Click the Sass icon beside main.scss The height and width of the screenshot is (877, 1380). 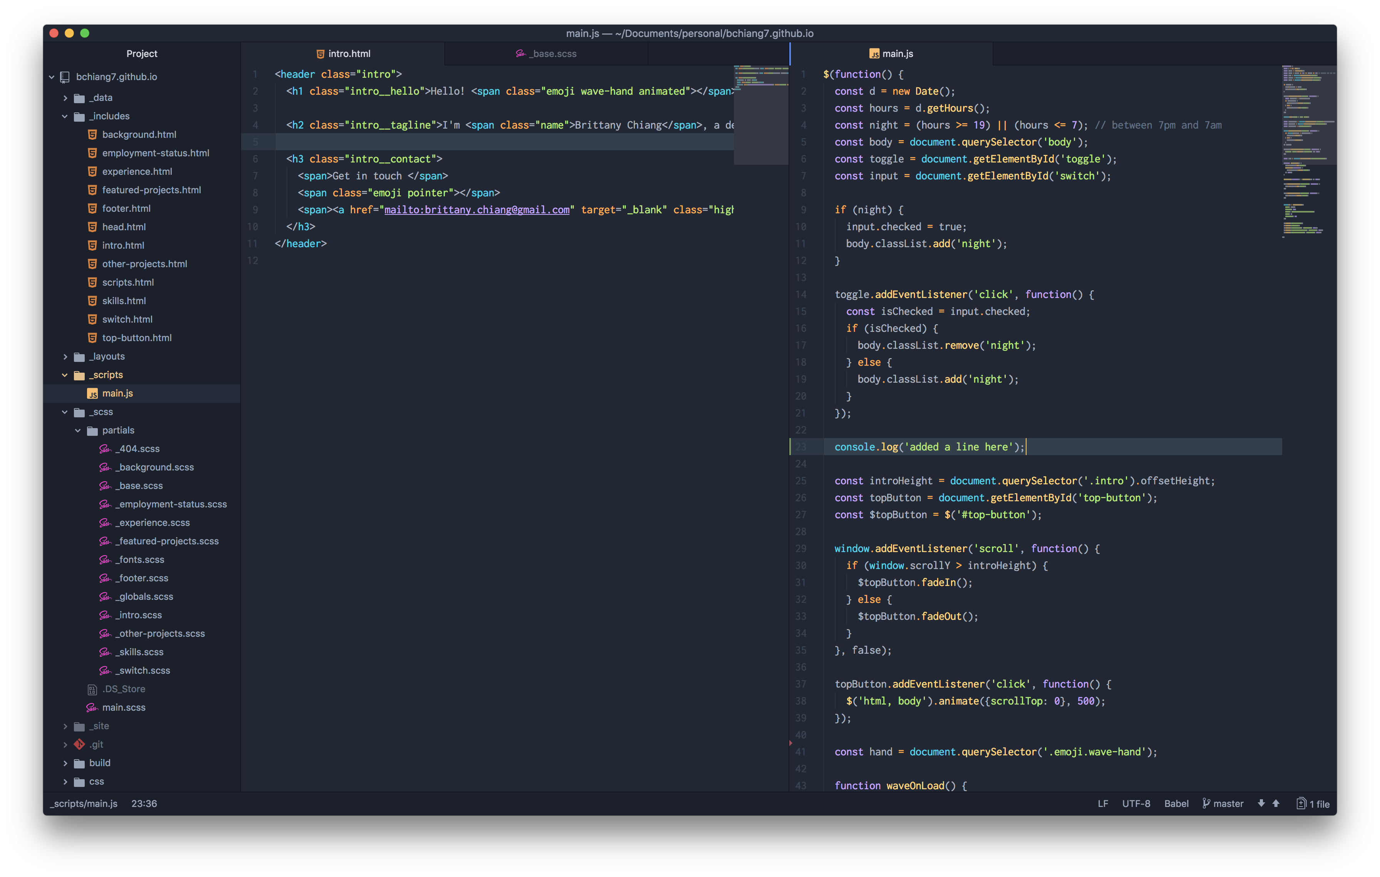click(92, 708)
